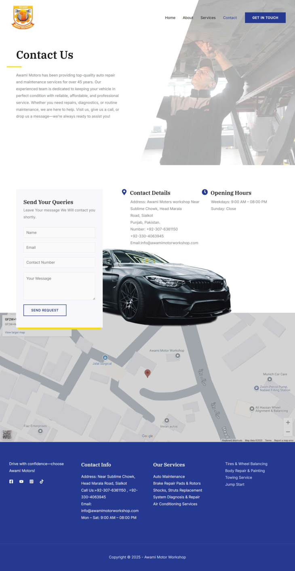
Task: Click the black BMW car image
Action: (x=166, y=287)
